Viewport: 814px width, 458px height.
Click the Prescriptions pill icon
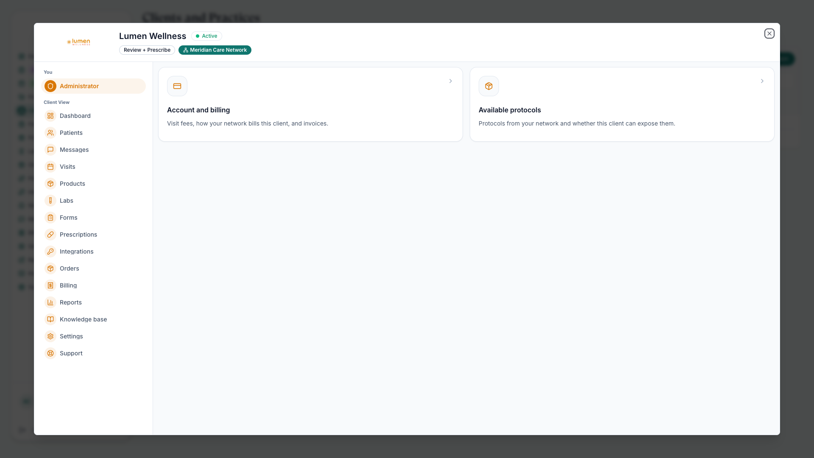tap(50, 235)
